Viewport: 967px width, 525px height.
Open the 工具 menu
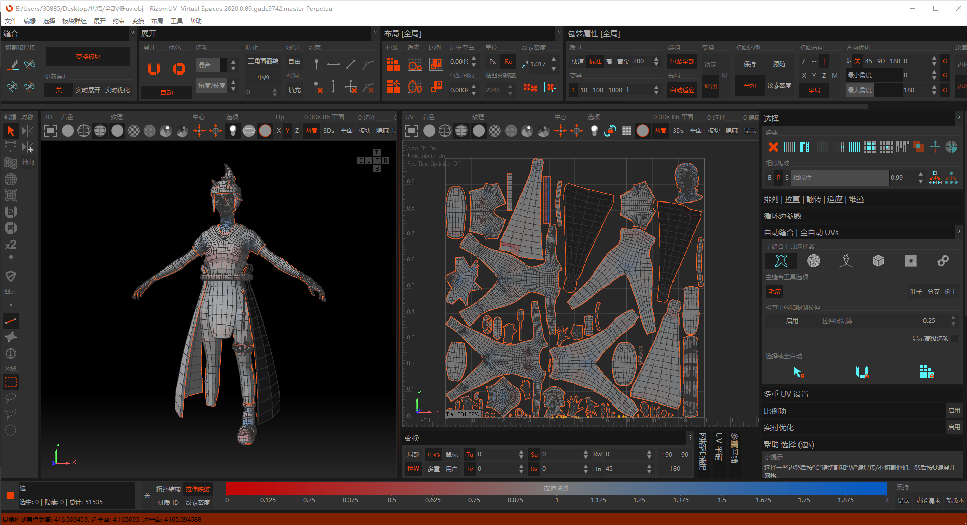(176, 21)
